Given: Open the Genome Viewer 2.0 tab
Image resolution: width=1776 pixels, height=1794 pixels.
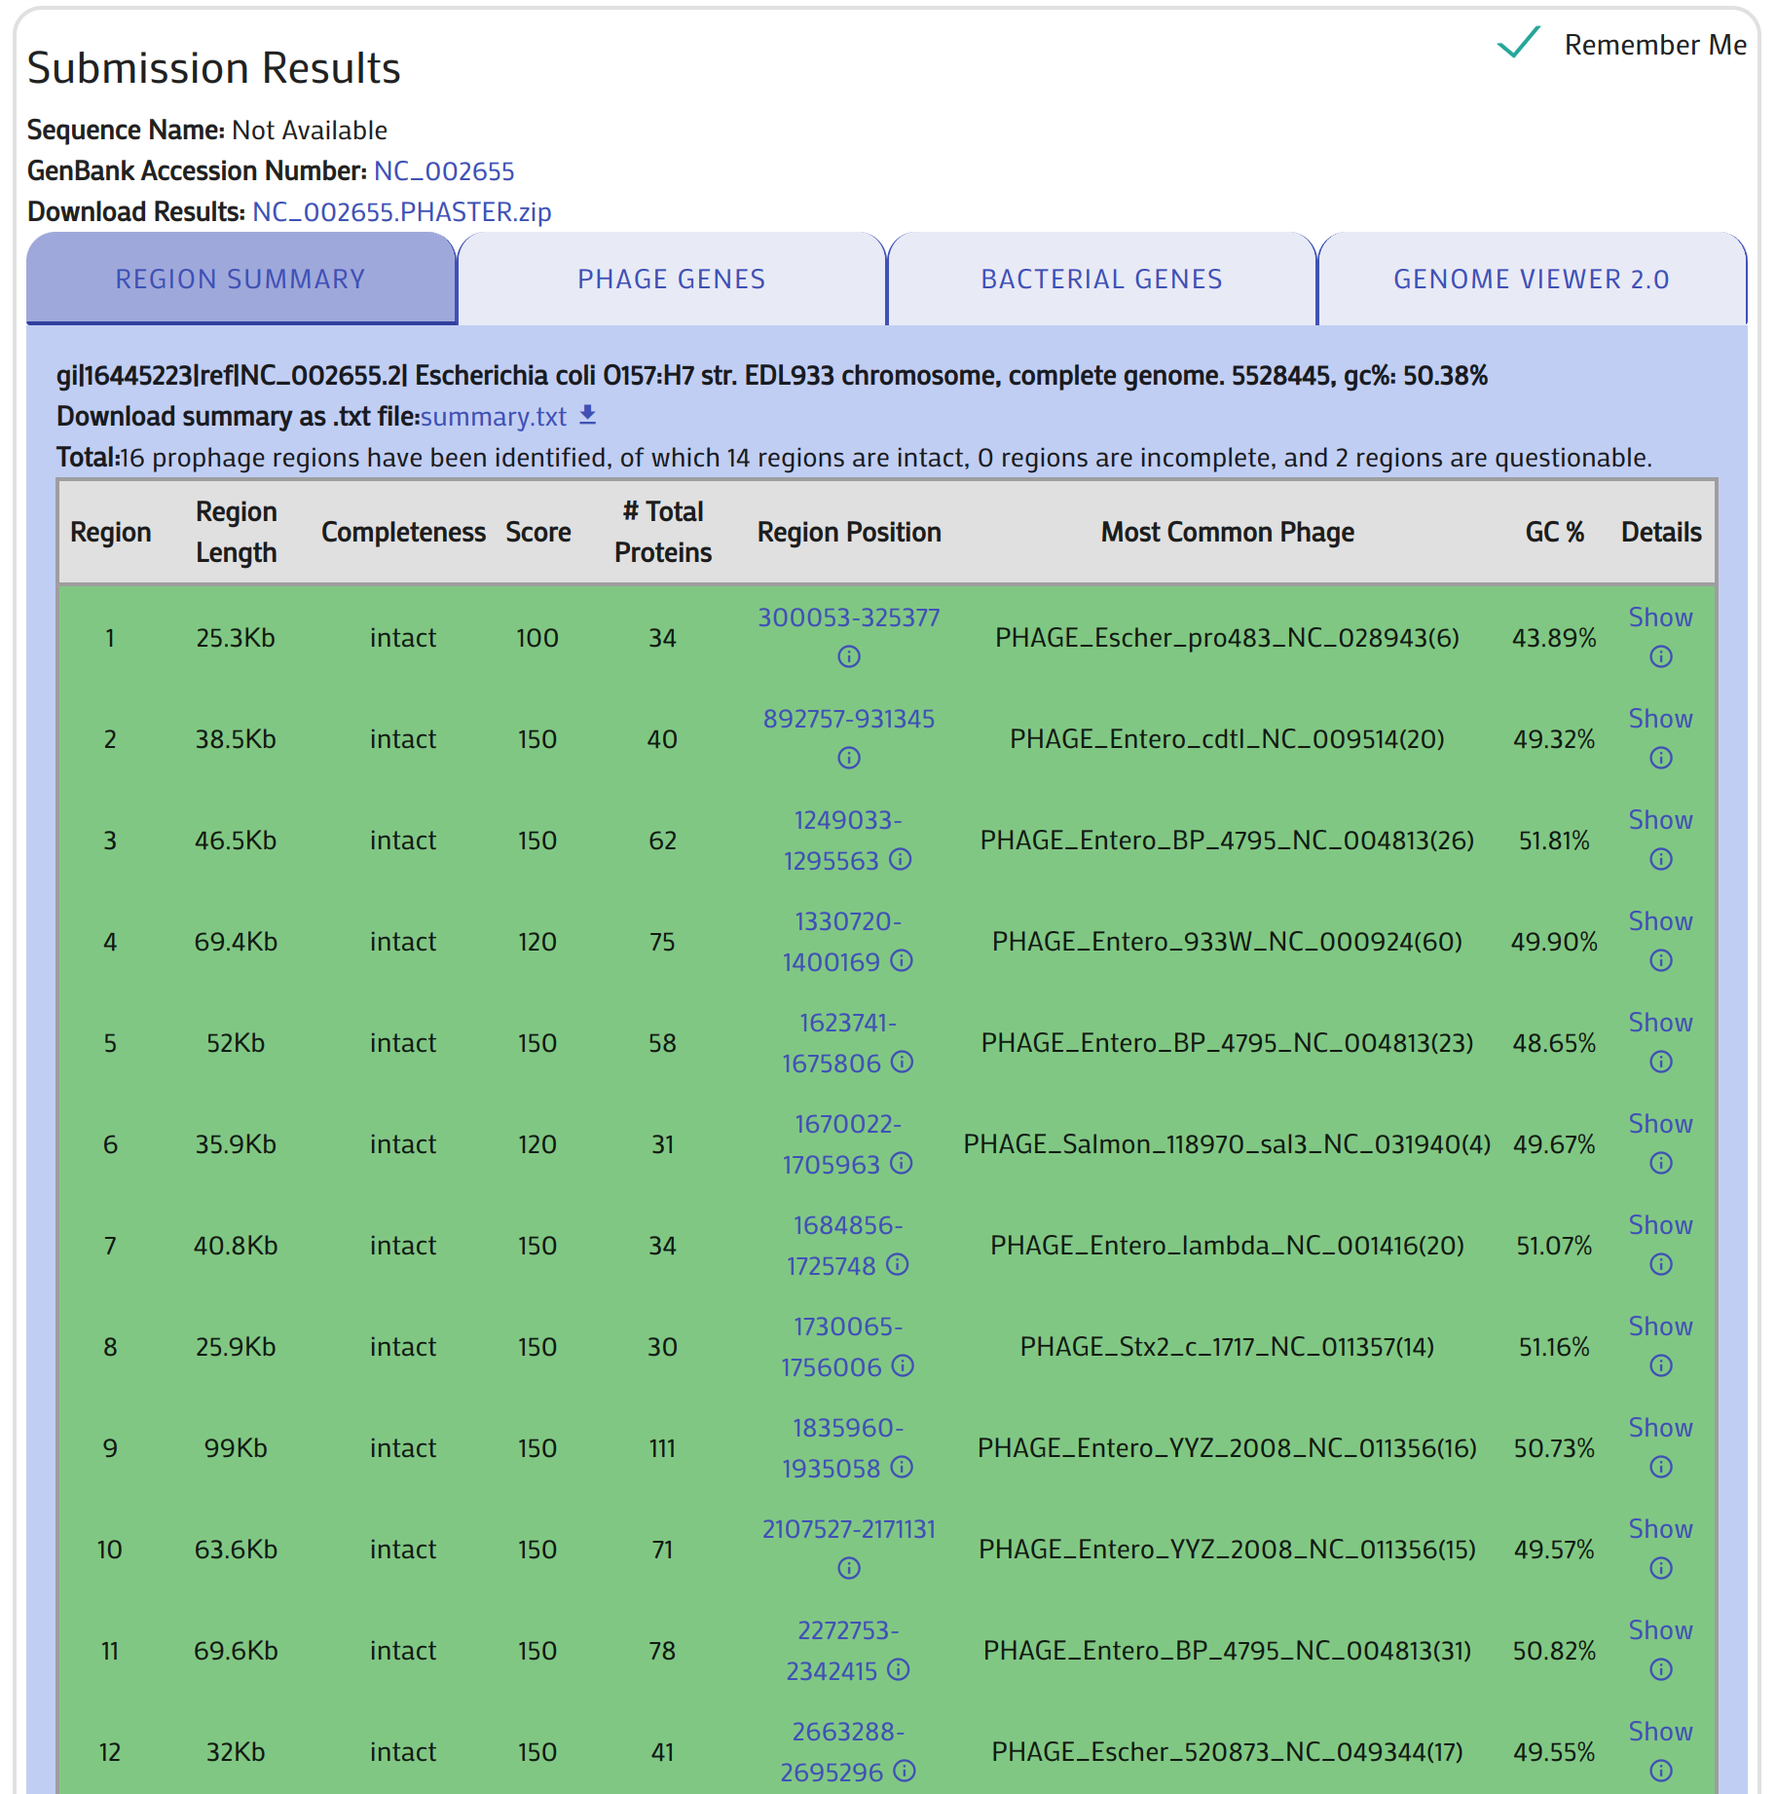Looking at the screenshot, I should coord(1531,280).
